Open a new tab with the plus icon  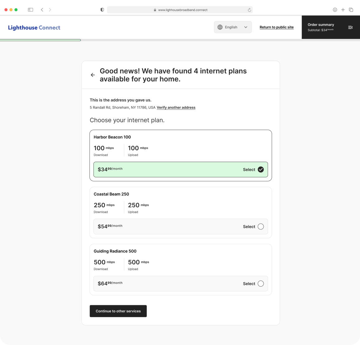point(343,10)
